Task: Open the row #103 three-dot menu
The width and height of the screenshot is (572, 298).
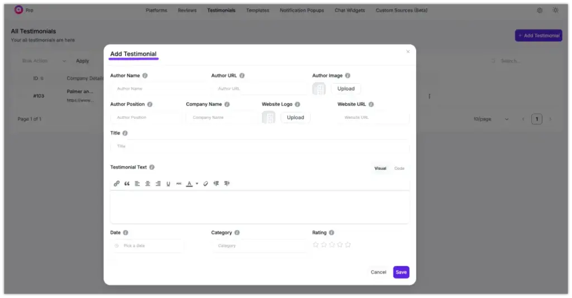Action: coord(430,96)
